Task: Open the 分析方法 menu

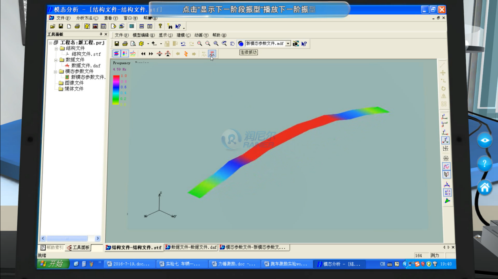Action: pos(87,18)
